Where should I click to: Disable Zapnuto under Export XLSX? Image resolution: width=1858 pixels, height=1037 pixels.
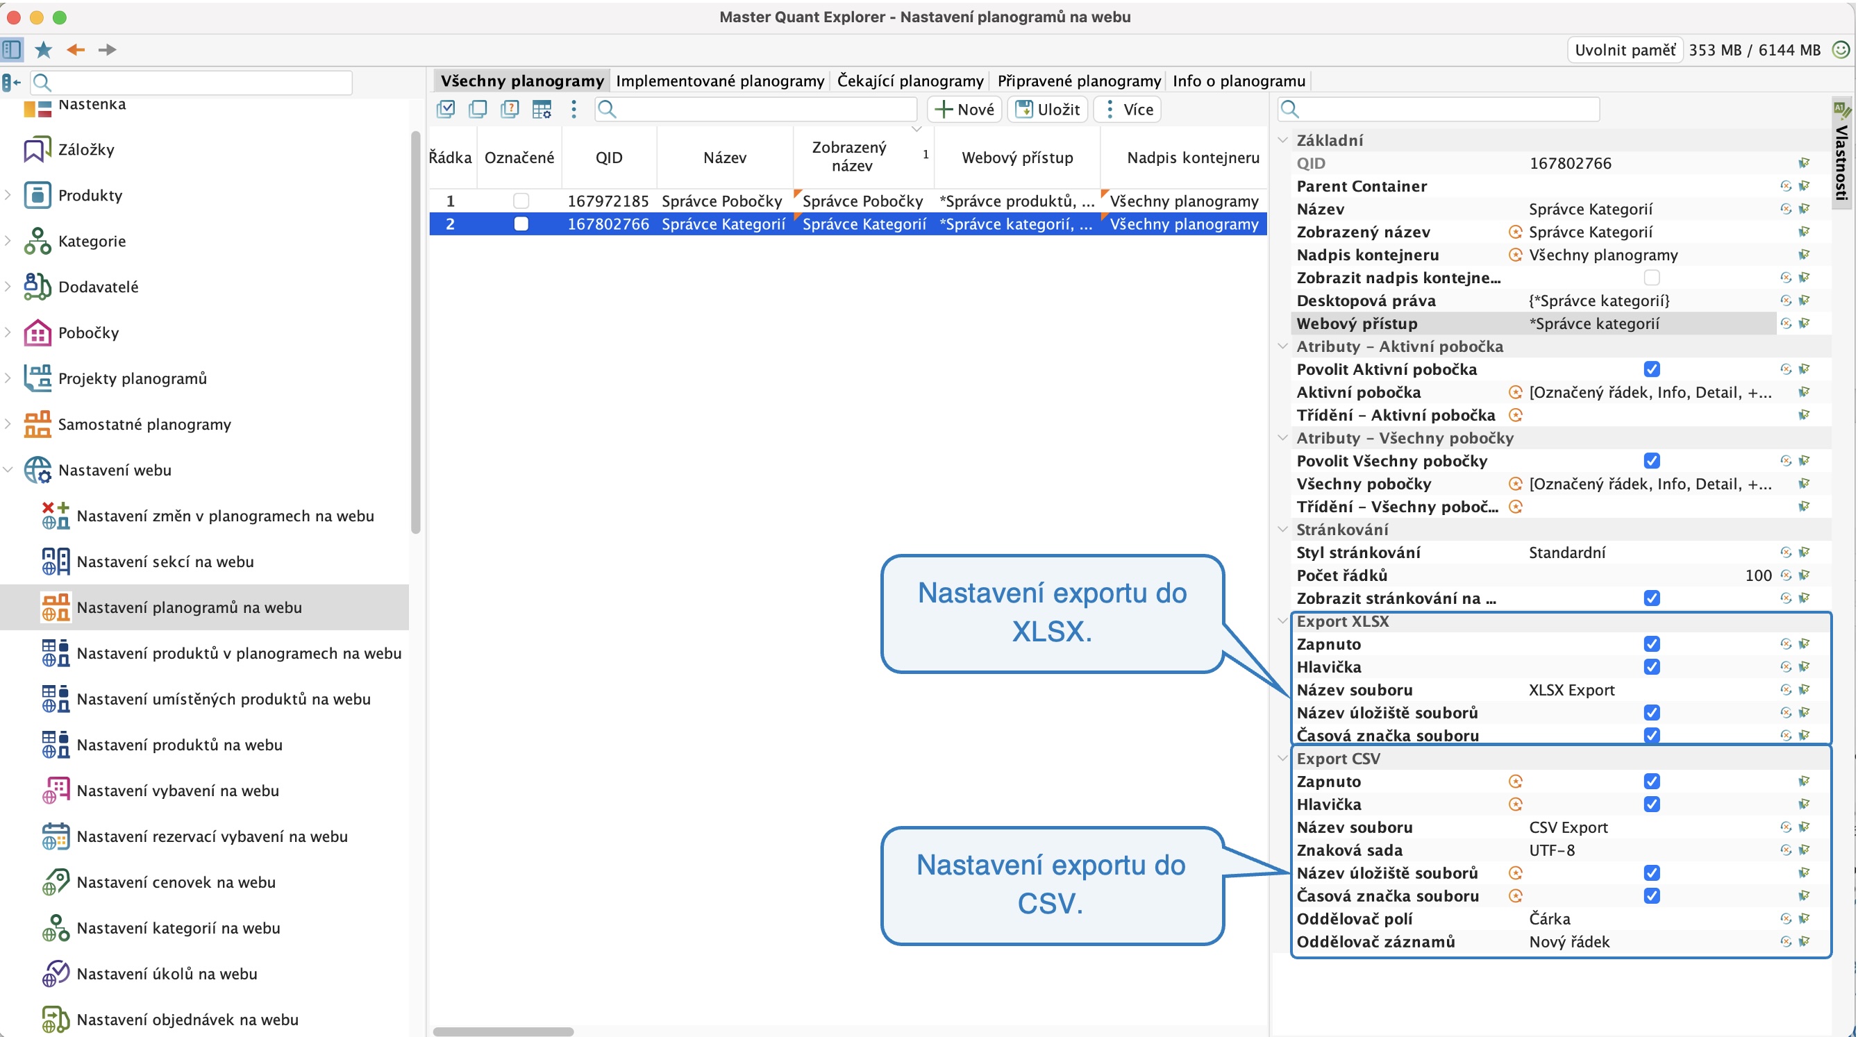[x=1652, y=644]
